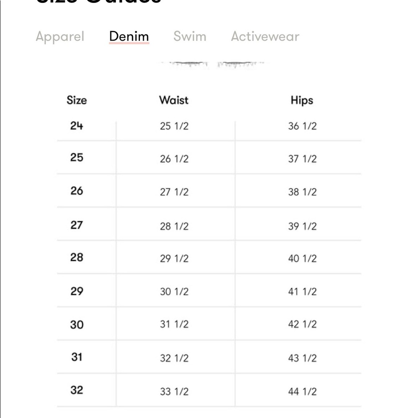The image size is (418, 418).
Task: Select size 32 row label
Action: coord(76,390)
